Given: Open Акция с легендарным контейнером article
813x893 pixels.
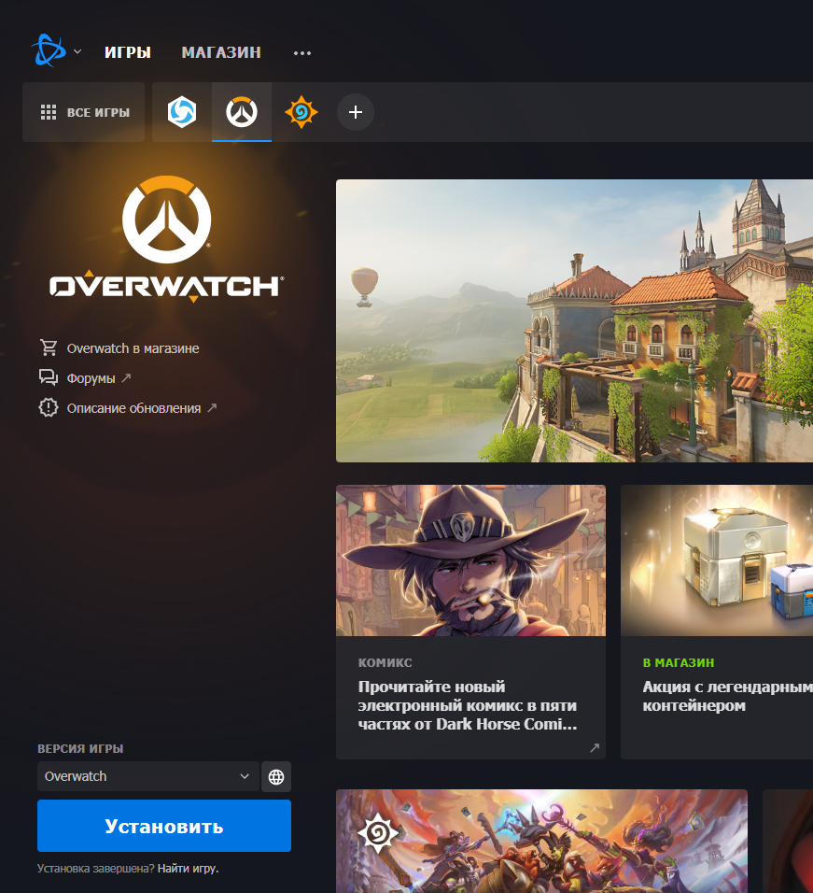Looking at the screenshot, I should (728, 697).
